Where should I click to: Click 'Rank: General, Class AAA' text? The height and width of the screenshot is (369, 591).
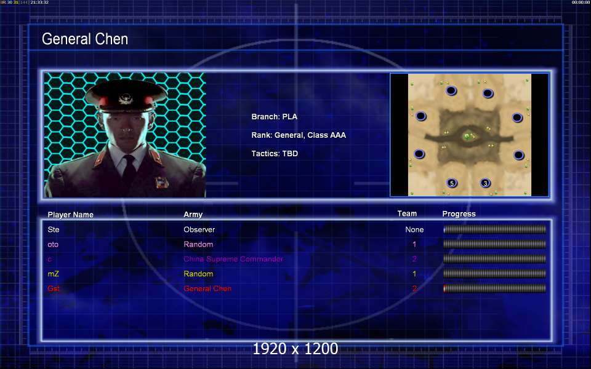299,135
